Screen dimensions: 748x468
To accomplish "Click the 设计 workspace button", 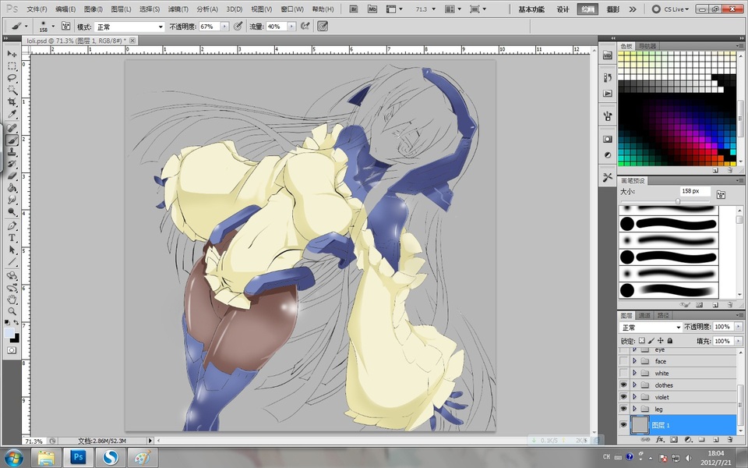I will (563, 9).
